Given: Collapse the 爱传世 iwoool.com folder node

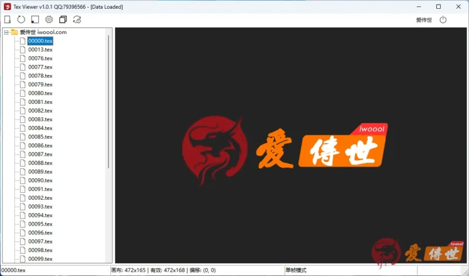Looking at the screenshot, I should click(6, 32).
